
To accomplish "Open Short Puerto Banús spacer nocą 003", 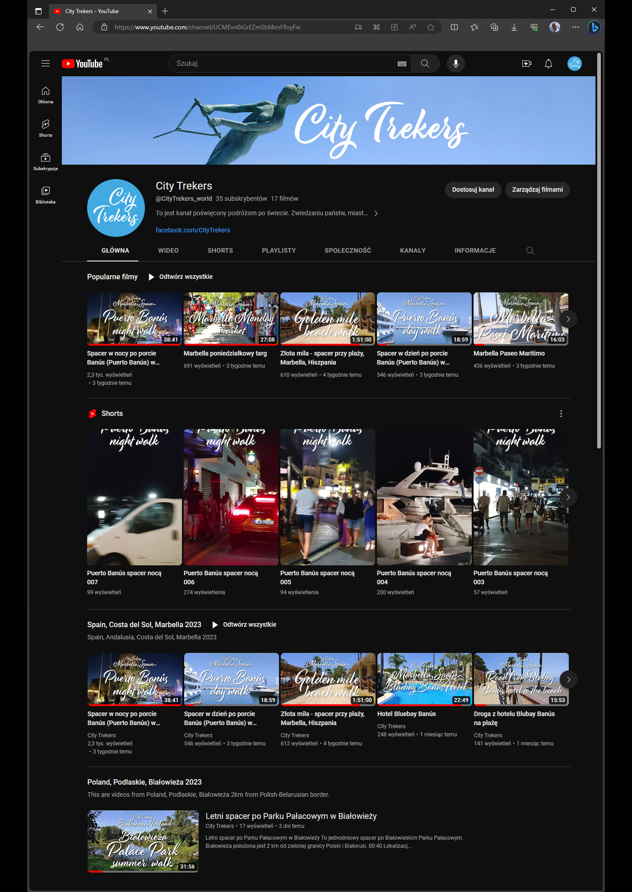I will pos(521,497).
